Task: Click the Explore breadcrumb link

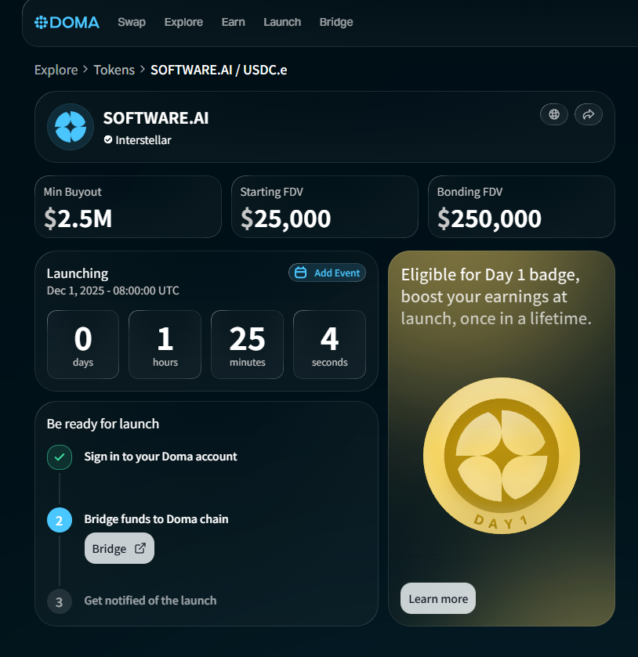Action: (56, 70)
